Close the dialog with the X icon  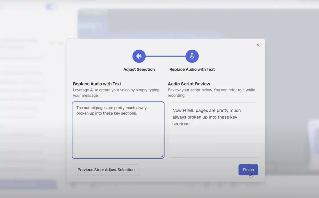point(258,45)
